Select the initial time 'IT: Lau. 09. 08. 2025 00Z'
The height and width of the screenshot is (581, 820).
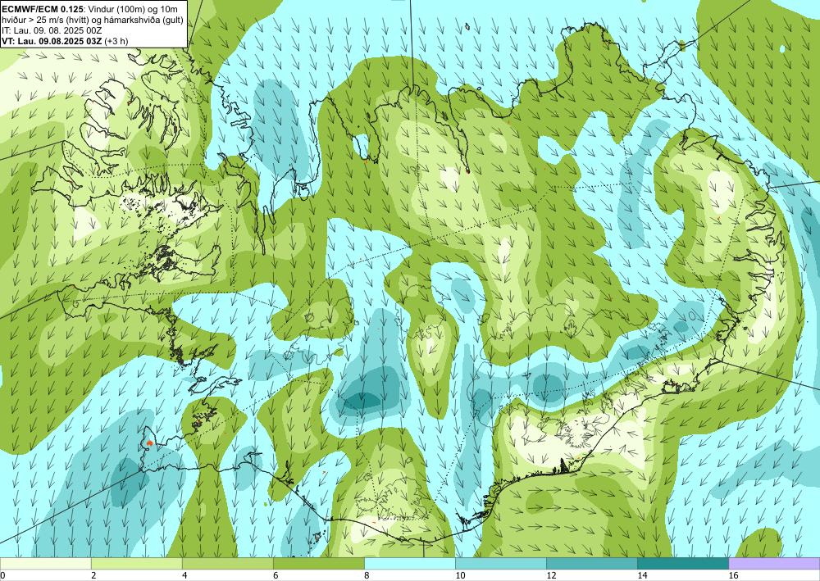(x=51, y=30)
